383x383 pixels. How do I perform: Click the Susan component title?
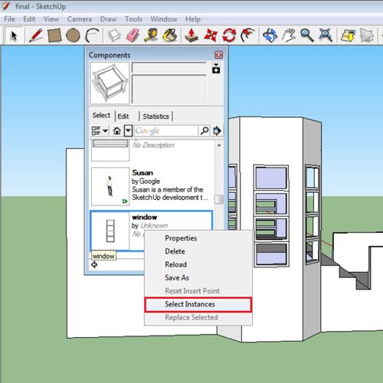click(x=142, y=173)
